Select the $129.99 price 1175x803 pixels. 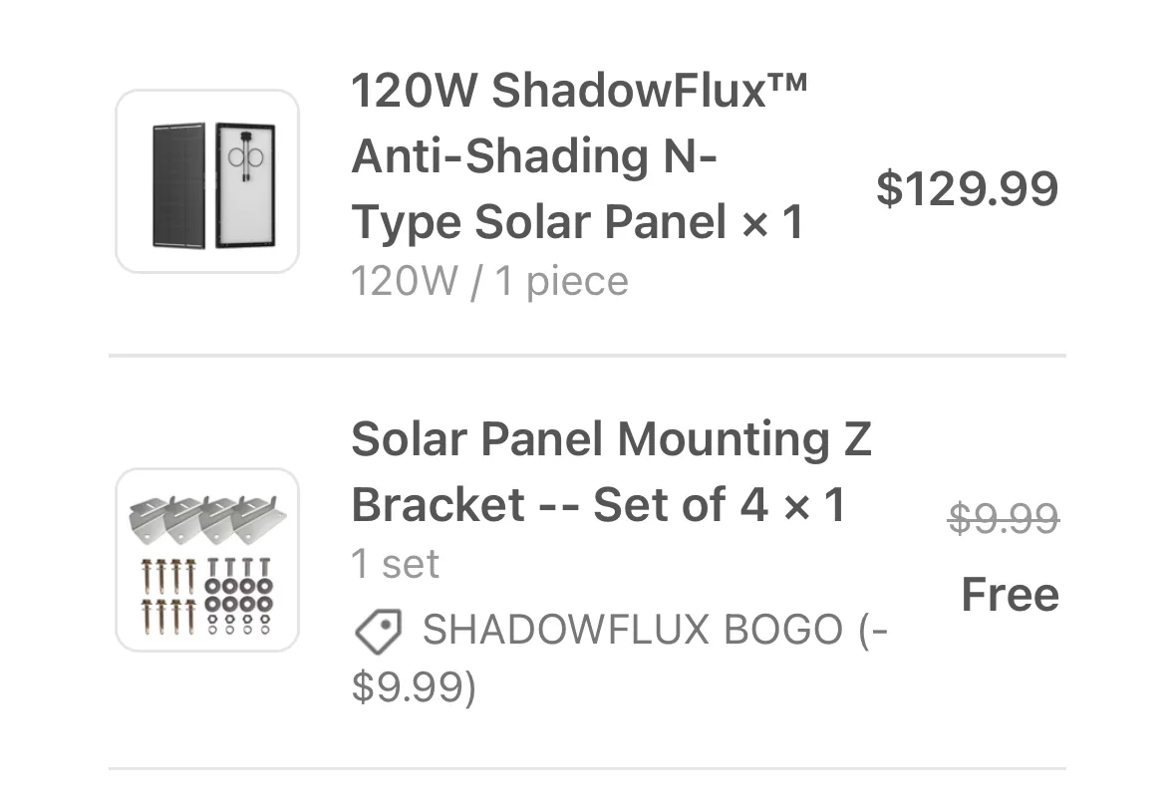point(967,188)
